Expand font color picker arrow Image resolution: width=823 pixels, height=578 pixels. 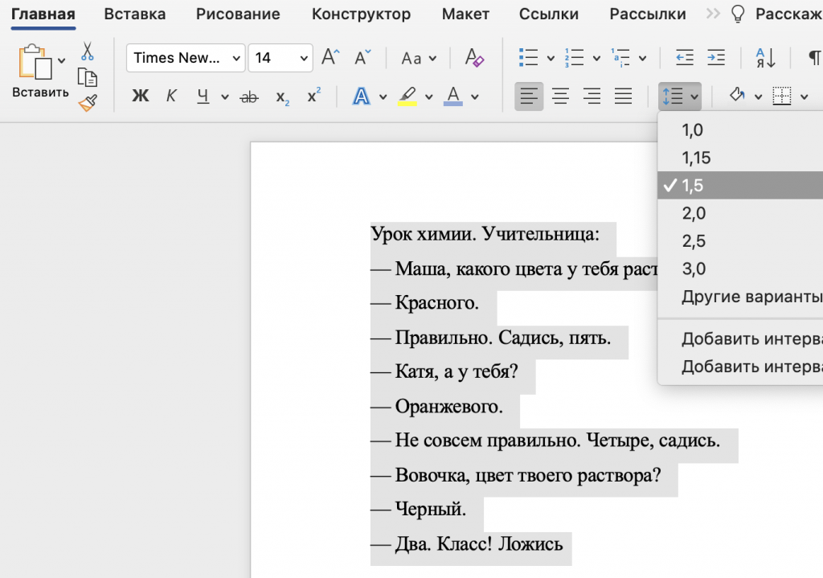[x=475, y=97]
